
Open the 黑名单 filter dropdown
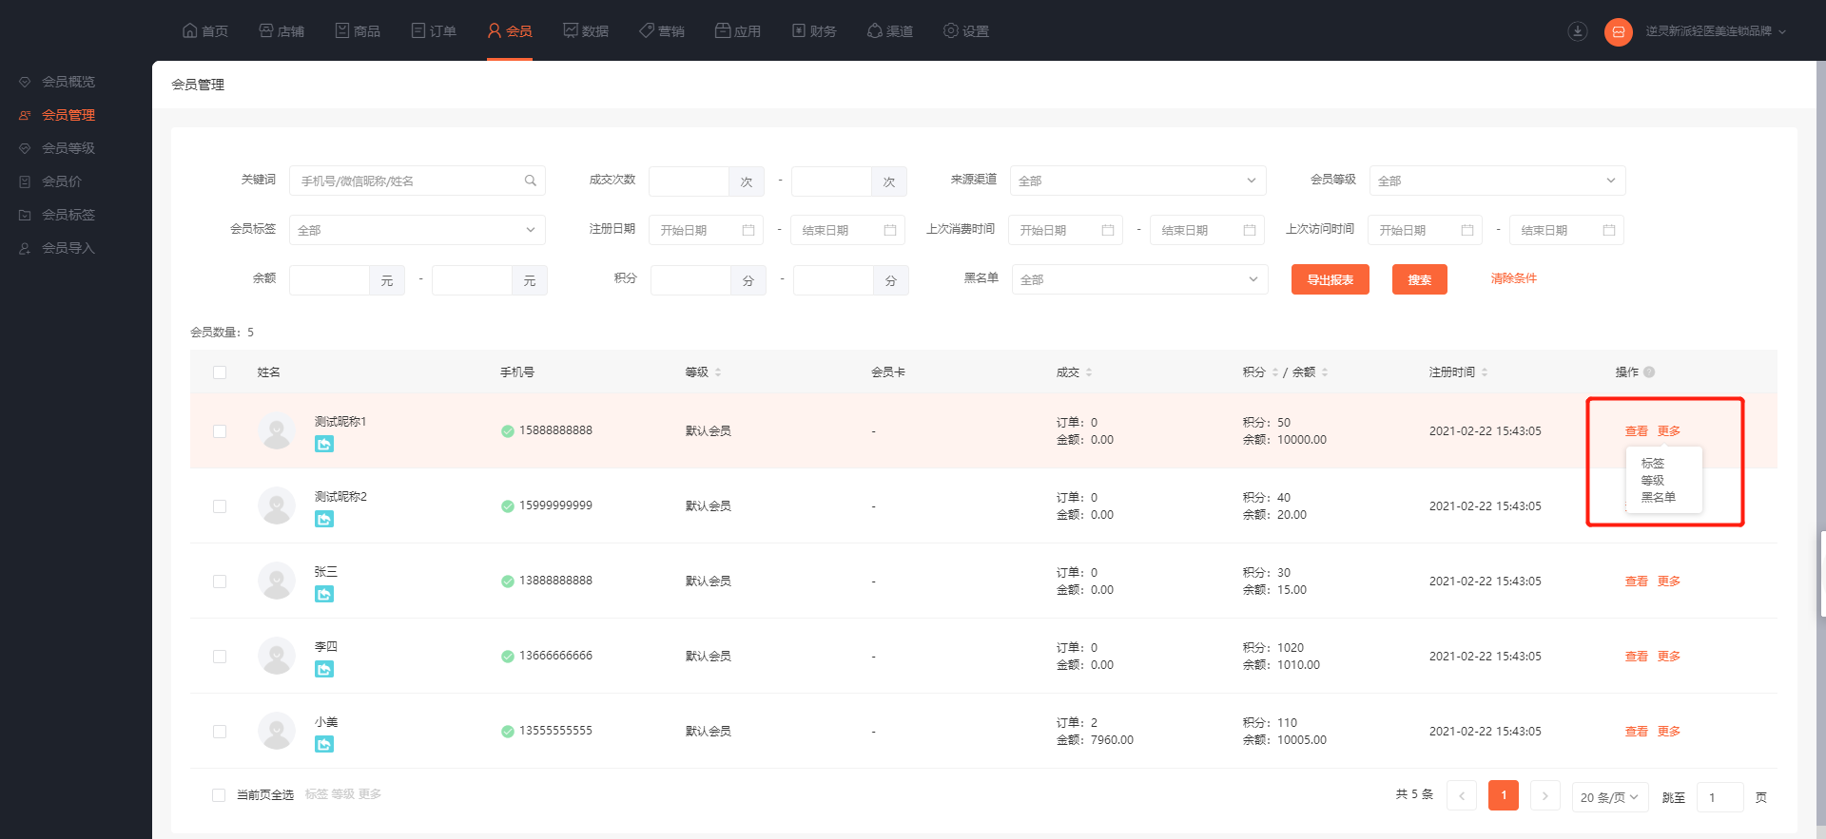[x=1140, y=279]
